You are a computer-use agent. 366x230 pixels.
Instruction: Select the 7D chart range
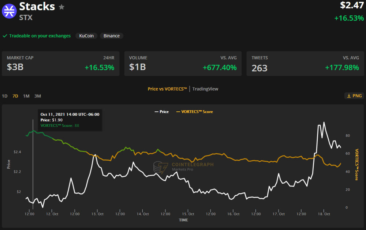[15, 96]
